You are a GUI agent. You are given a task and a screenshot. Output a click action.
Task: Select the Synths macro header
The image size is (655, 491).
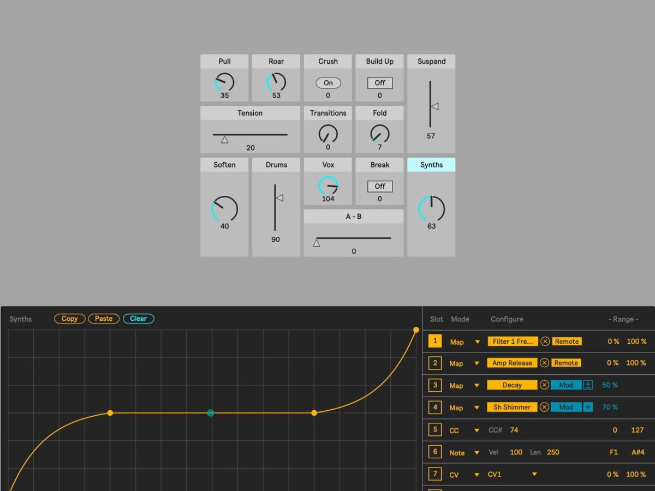431,165
